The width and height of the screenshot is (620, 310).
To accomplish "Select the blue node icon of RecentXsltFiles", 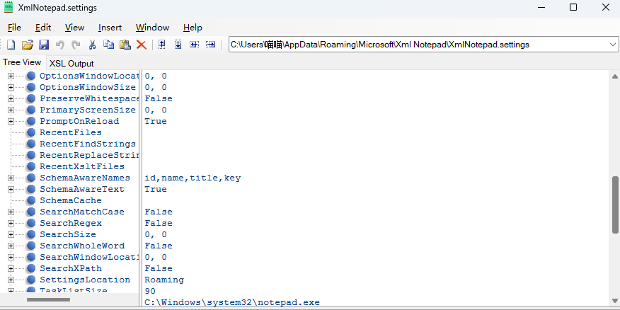I will point(31,166).
